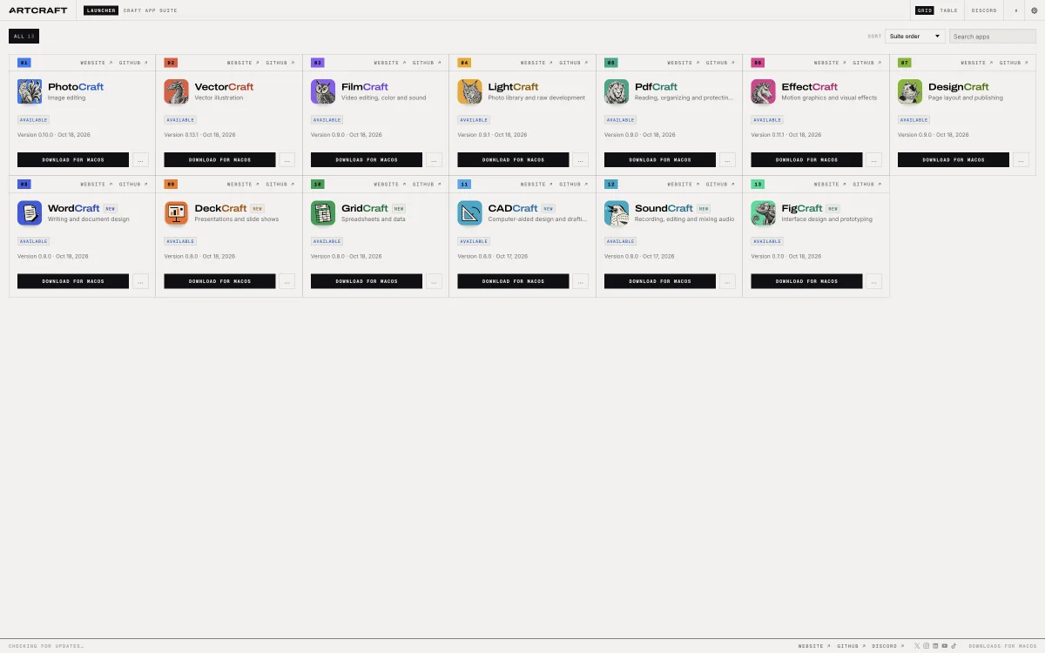Download DeckCraft for macOS
The width and height of the screenshot is (1045, 653).
220,281
